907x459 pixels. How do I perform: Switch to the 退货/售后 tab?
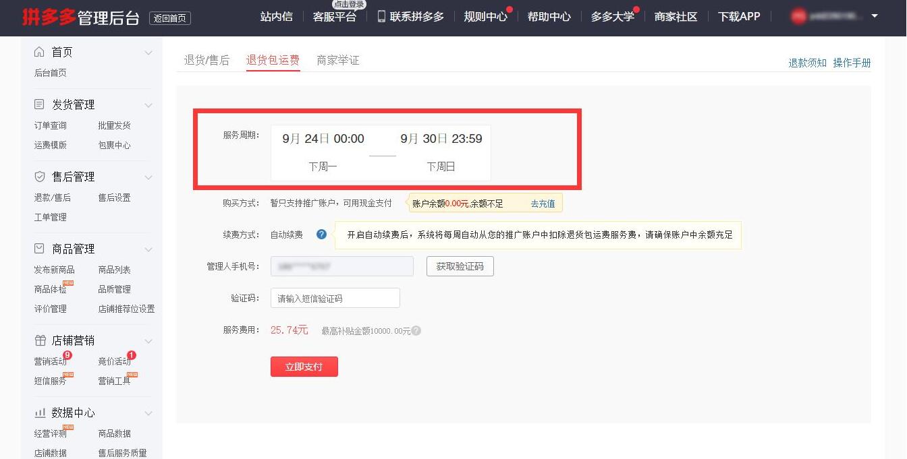207,60
